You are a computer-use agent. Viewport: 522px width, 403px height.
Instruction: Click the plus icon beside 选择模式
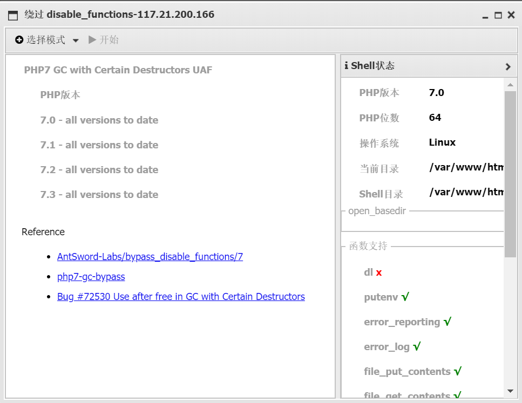[x=19, y=40]
